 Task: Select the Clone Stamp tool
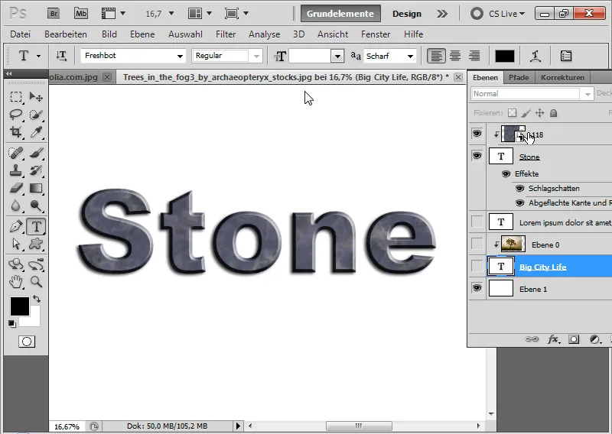16,170
